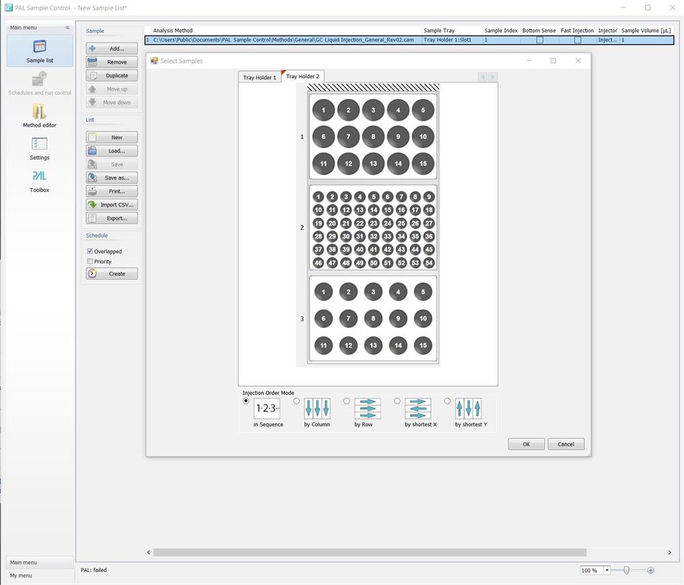684x585 pixels.
Task: Adjust the zoom slider in status bar
Action: click(x=627, y=571)
